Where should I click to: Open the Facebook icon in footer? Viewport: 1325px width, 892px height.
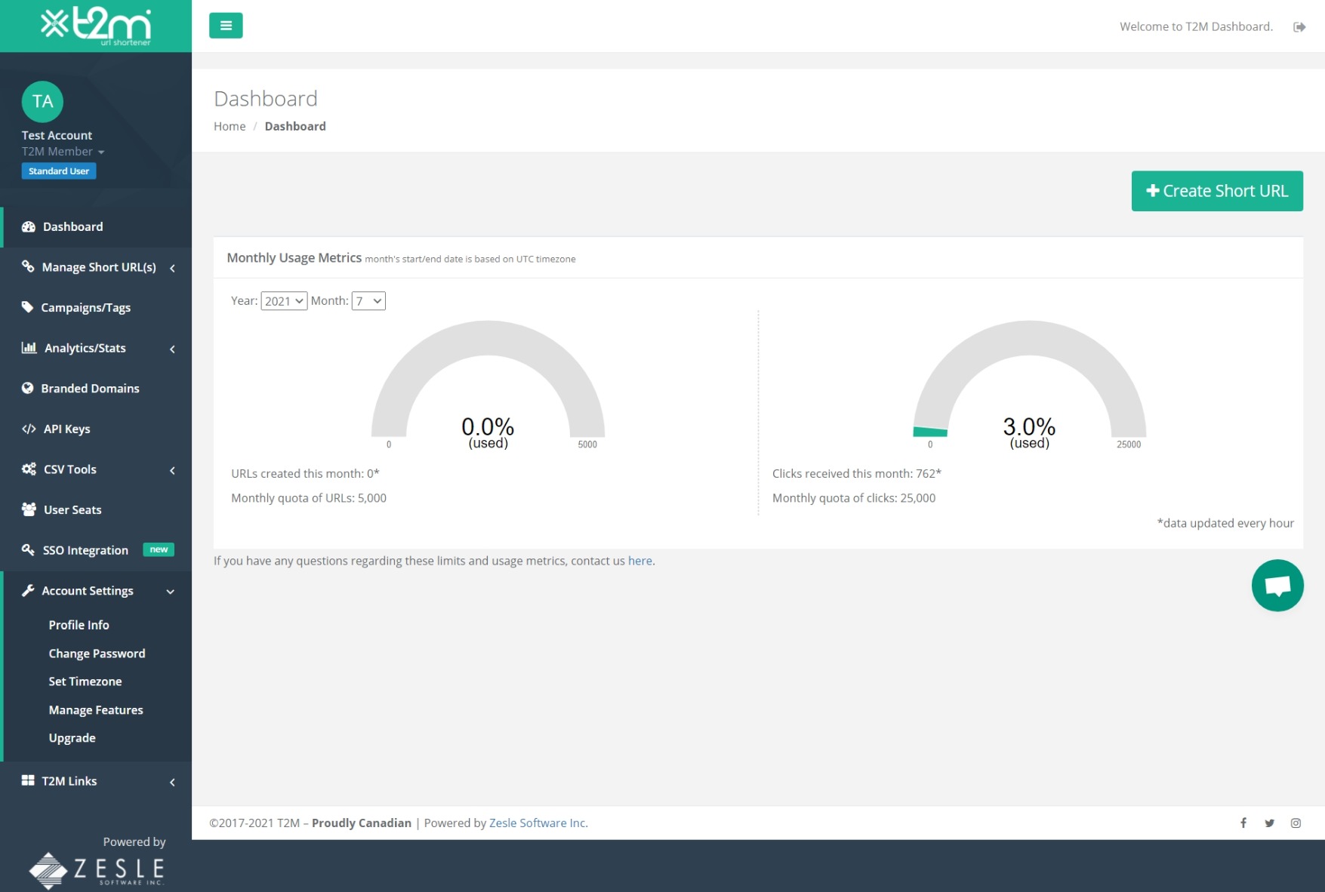(1243, 823)
